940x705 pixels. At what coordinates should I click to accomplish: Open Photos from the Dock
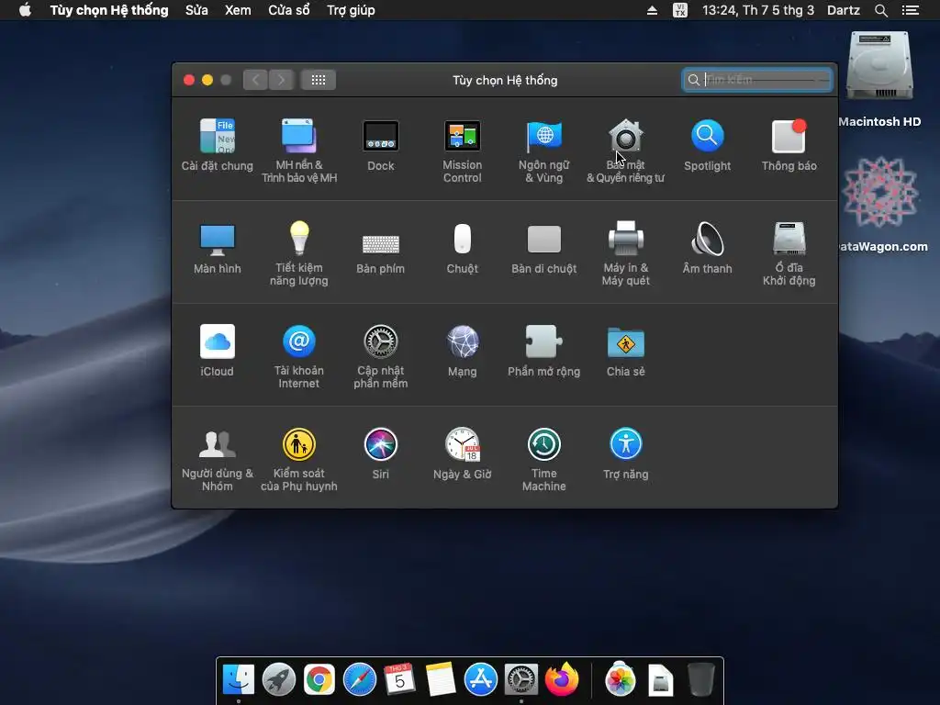pyautogui.click(x=620, y=680)
